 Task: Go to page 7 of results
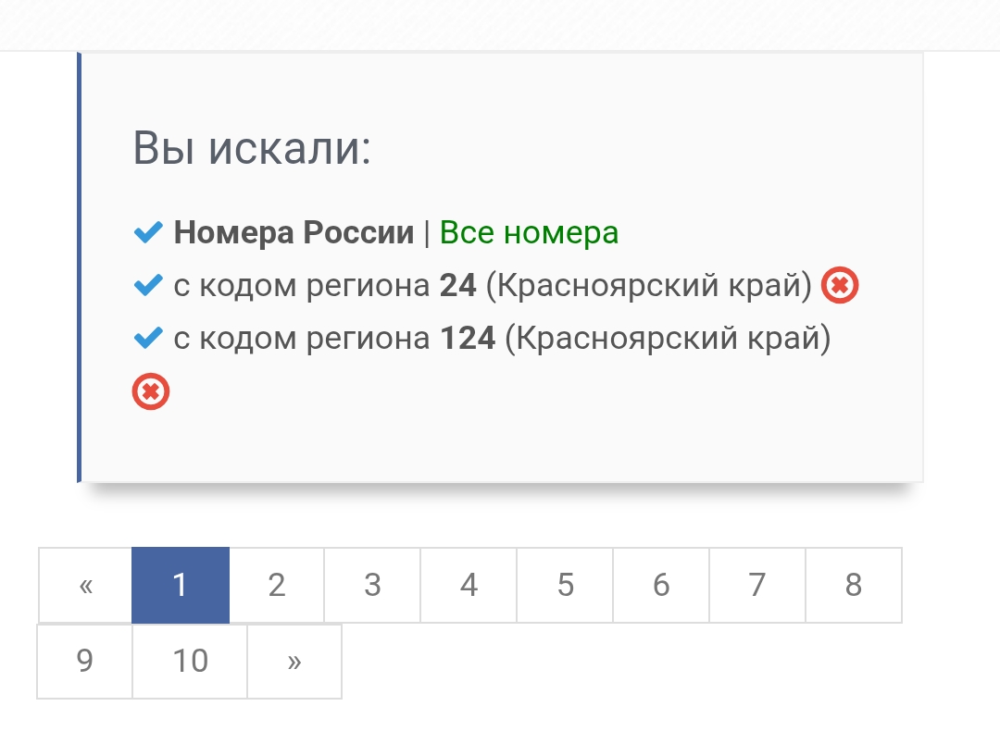757,585
